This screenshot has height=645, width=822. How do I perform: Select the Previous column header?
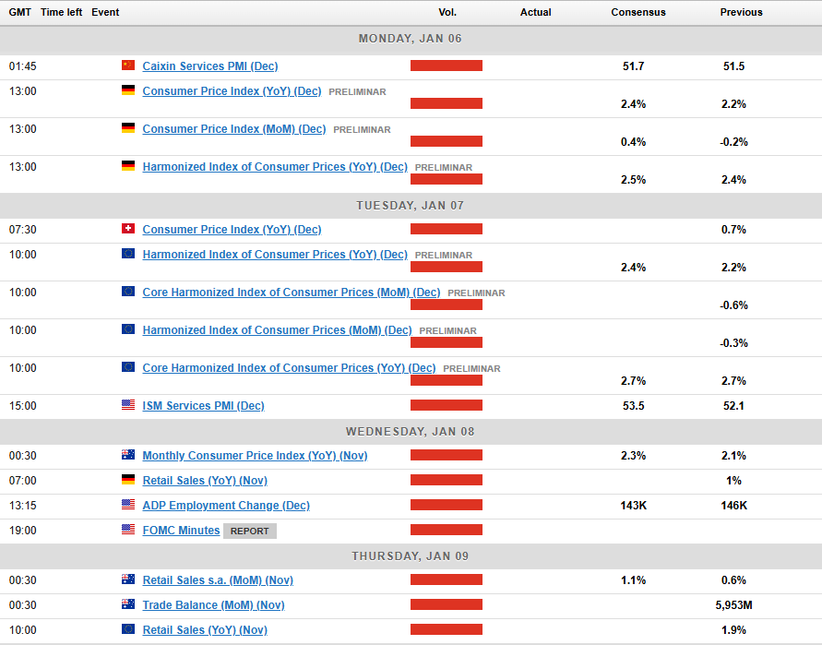tap(741, 12)
